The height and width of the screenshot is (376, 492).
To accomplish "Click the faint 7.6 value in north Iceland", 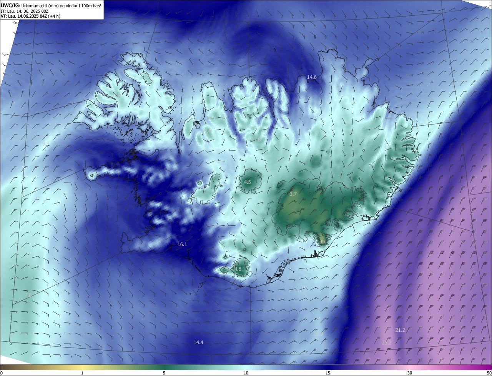I will tap(257, 140).
